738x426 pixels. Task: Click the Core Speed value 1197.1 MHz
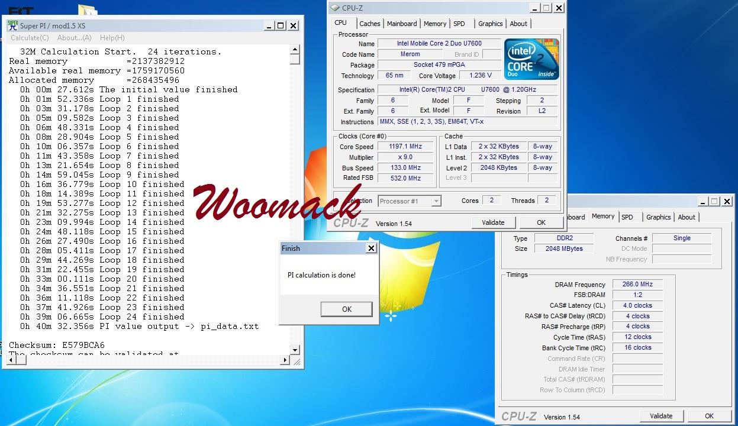tap(405, 147)
